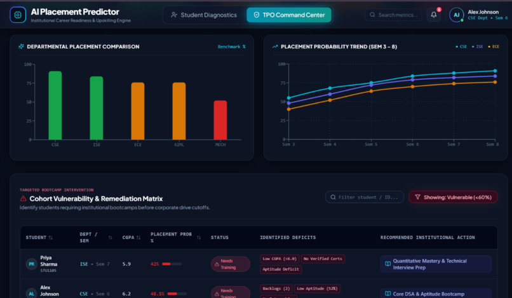The image size is (512, 298).
Task: Sort the table by Student column
Action: (x=51, y=238)
